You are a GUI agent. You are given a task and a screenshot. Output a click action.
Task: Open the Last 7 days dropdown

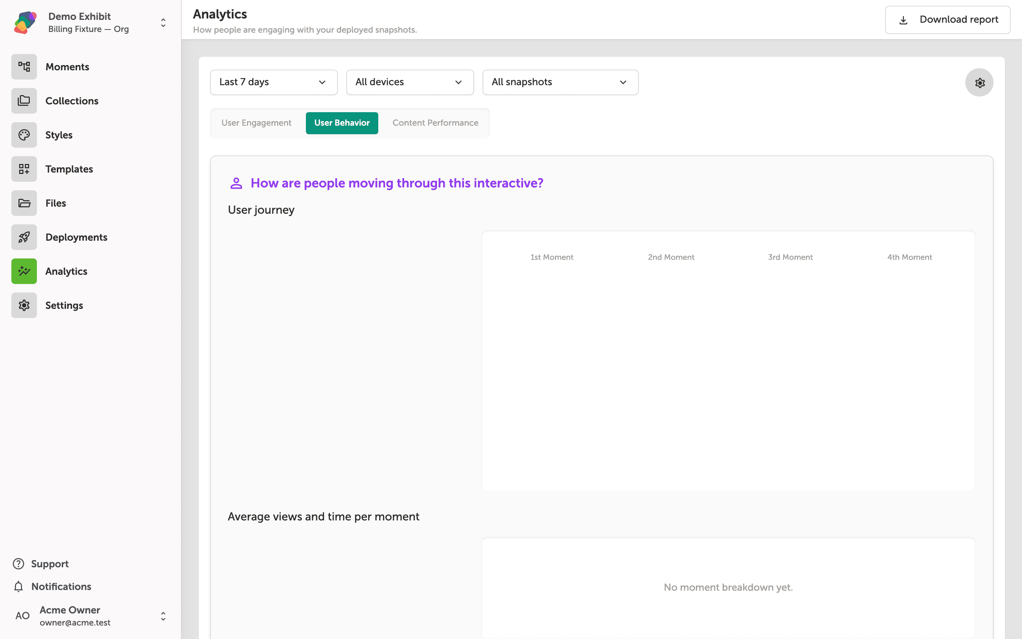click(274, 82)
